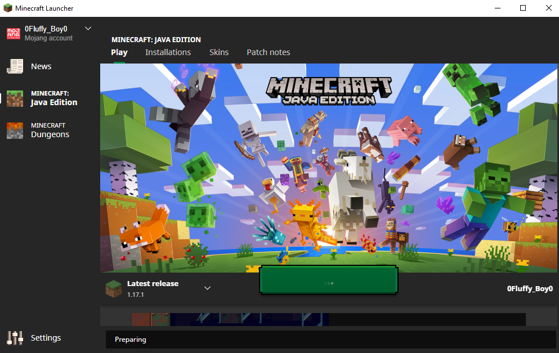Open the Settings label in sidebar
Screen dimensions: 559x353
pyautogui.click(x=46, y=338)
